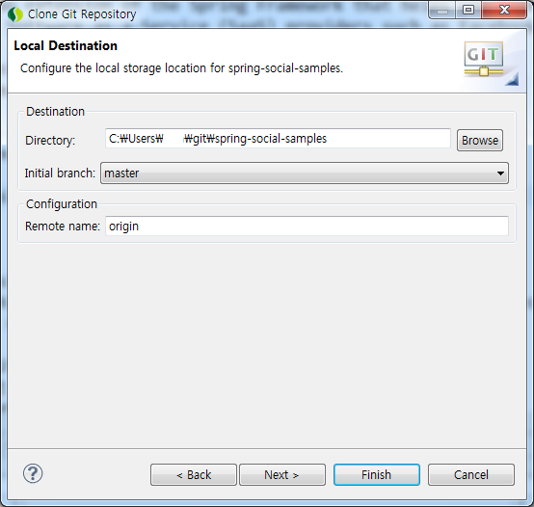Click Finish to clone the repository

point(377,474)
